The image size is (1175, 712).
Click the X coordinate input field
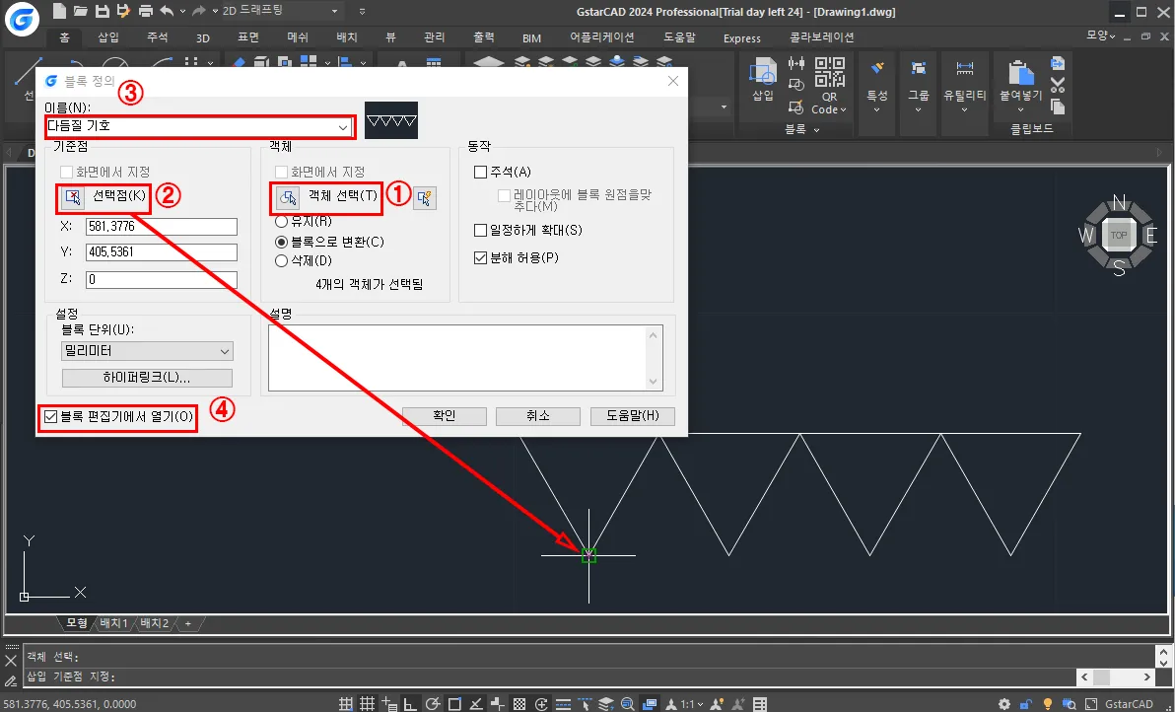(161, 227)
